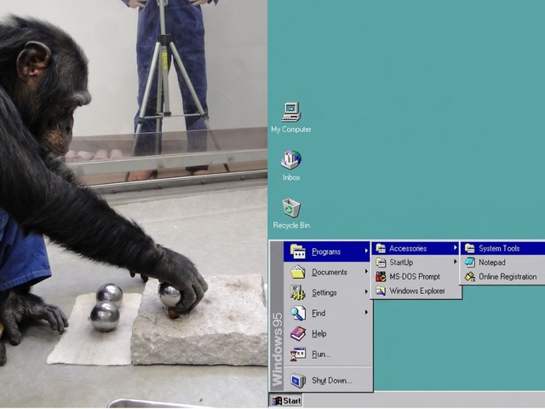Screen dimensions: 545x409
Task: Click the Notepad icon in Accessories
Action: tap(470, 262)
